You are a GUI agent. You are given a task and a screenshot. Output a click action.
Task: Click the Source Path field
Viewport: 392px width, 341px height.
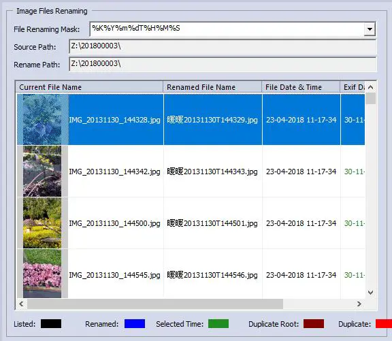click(223, 47)
